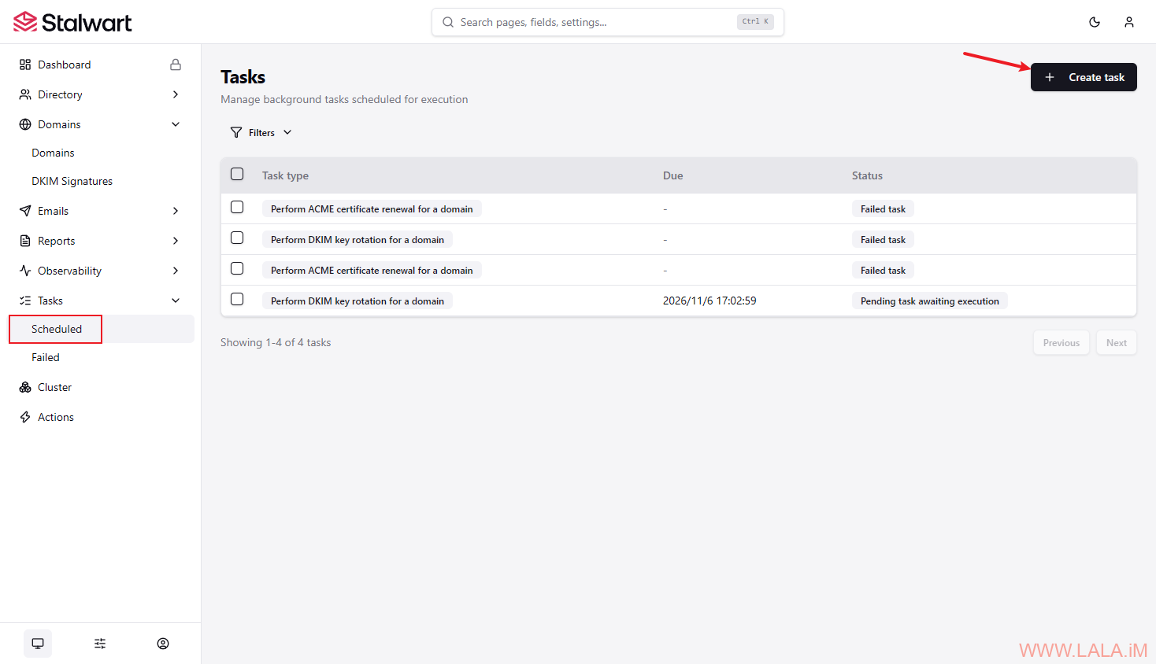1156x664 pixels.
Task: Click the Next page button
Action: coord(1117,342)
